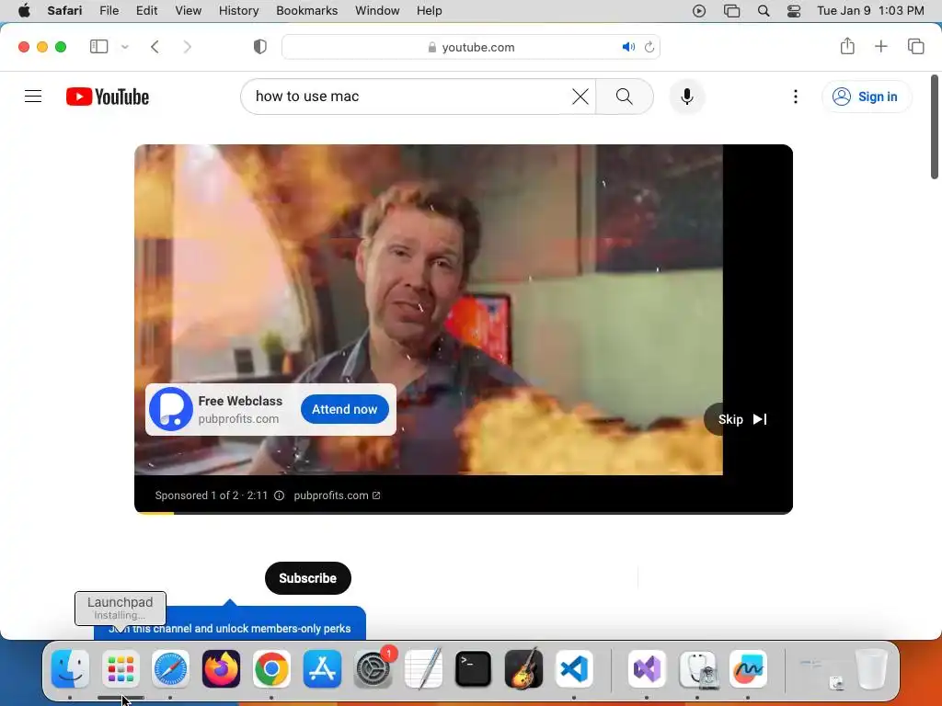This screenshot has width=942, height=706.
Task: Expand the sidebar tab group dropdown arrow
Action: pos(125,47)
